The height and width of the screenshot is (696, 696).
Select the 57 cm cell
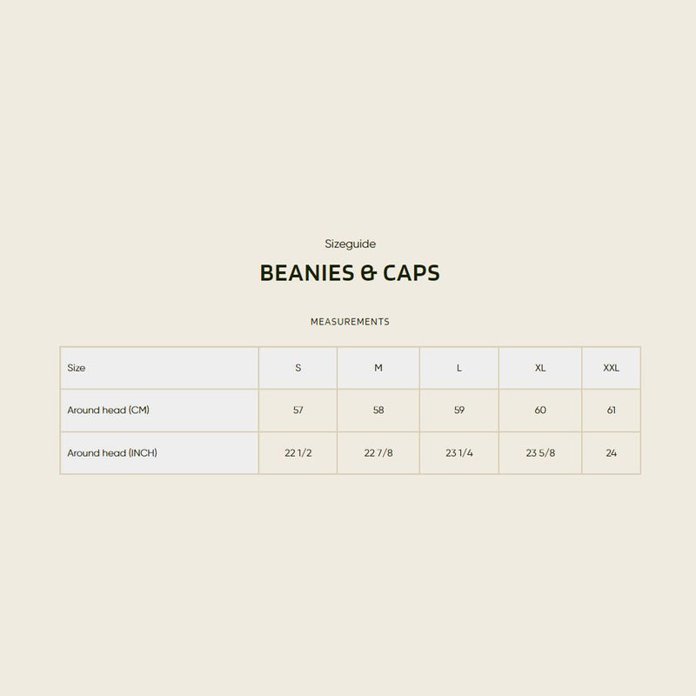coord(298,410)
